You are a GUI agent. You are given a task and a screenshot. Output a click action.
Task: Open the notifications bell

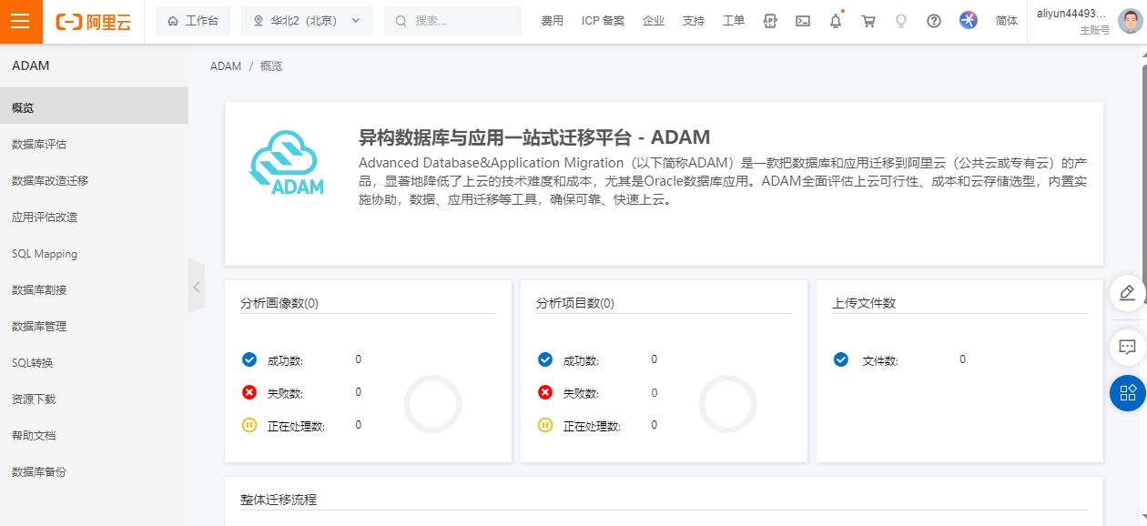pyautogui.click(x=835, y=21)
